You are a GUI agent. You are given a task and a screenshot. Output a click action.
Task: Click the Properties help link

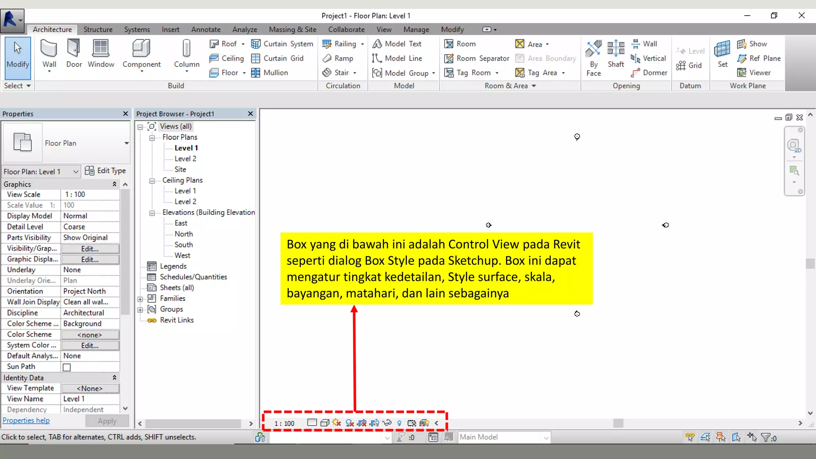pyautogui.click(x=26, y=420)
